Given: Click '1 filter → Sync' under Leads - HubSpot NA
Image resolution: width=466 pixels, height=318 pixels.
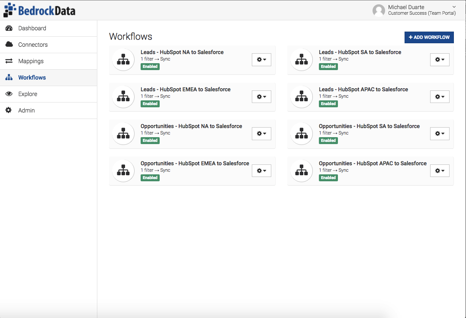Looking at the screenshot, I should [x=155, y=59].
